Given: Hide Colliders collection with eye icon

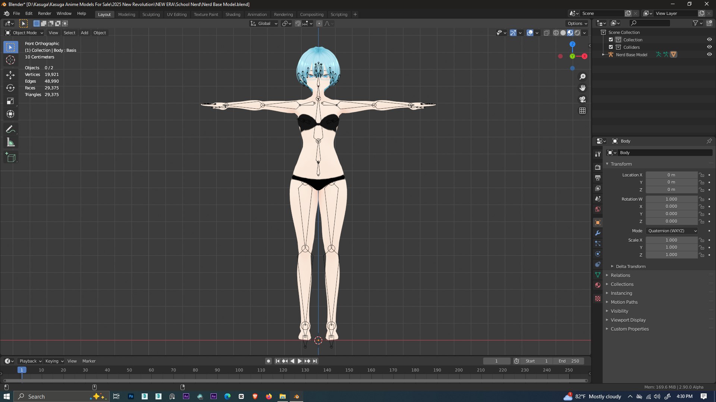Looking at the screenshot, I should [709, 47].
